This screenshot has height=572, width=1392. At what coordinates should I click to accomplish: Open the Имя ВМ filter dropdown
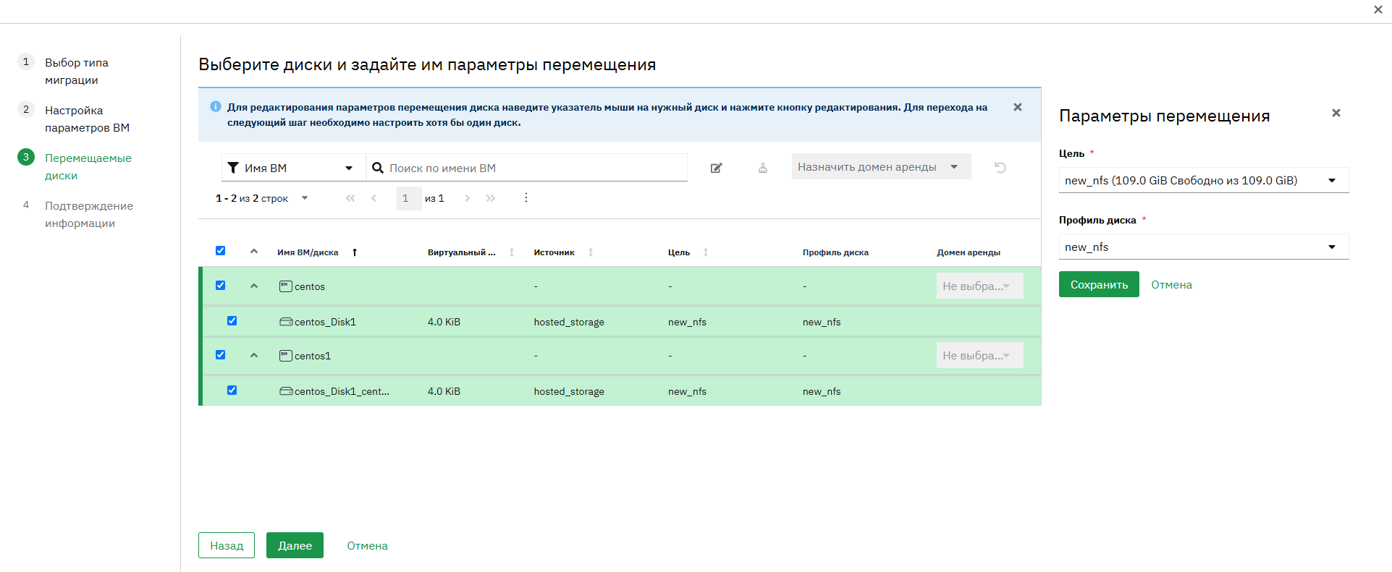pyautogui.click(x=293, y=168)
